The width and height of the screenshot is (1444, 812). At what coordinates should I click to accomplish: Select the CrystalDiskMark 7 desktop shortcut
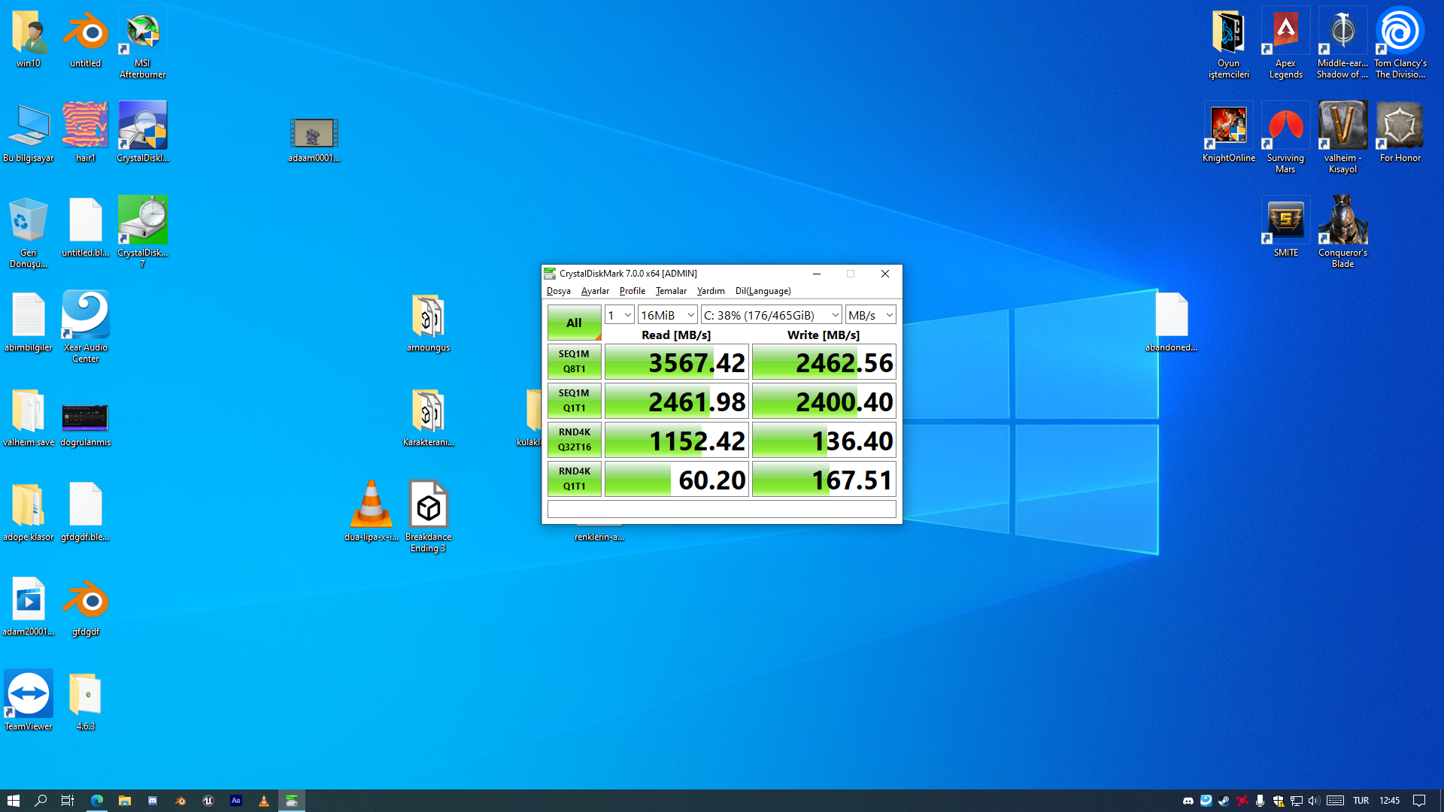click(x=143, y=232)
